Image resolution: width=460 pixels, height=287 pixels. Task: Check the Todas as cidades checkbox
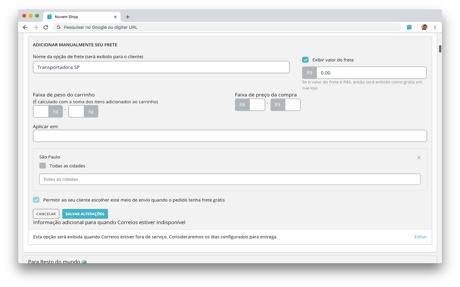pyautogui.click(x=43, y=166)
